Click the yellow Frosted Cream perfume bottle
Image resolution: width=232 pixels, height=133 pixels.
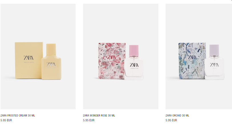coord(51,62)
